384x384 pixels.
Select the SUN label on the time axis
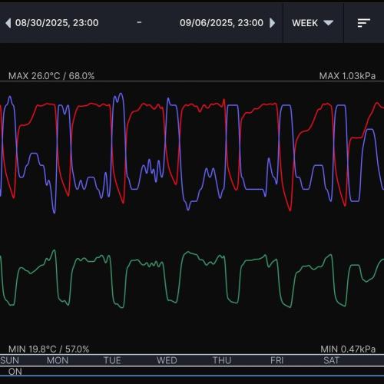(9, 360)
